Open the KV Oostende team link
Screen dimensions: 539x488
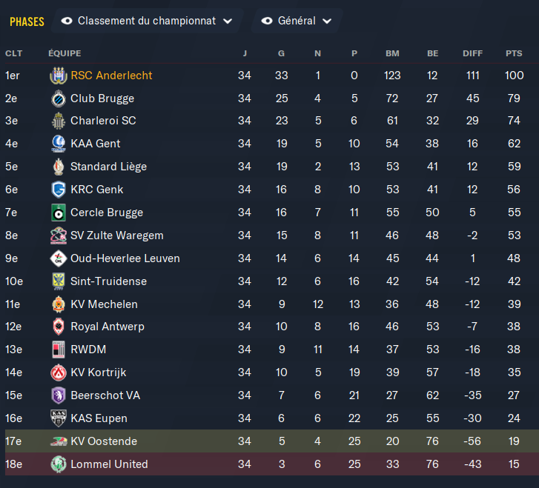pyautogui.click(x=104, y=441)
